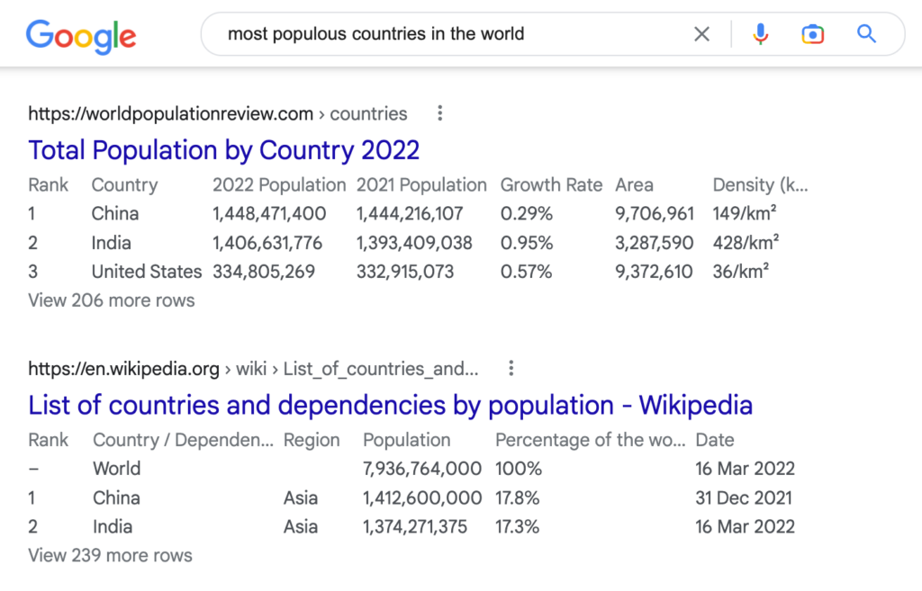Select the 2022 Population column header
Screen dimensions: 922x591
(279, 185)
